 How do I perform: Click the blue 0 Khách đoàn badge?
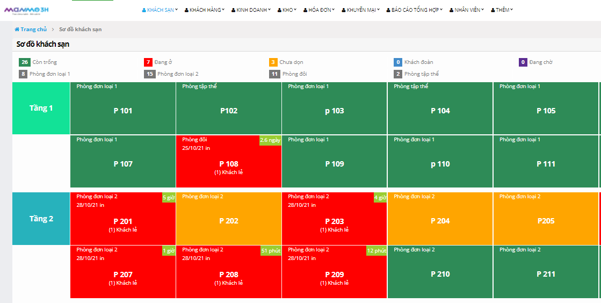coord(398,62)
